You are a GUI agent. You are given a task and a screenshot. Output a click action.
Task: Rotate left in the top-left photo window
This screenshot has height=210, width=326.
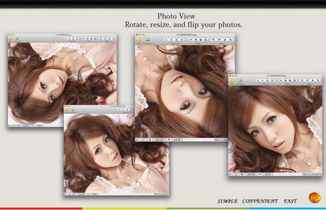point(101,39)
